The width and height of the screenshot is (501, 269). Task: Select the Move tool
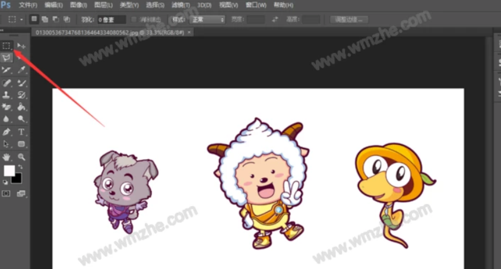[21, 46]
